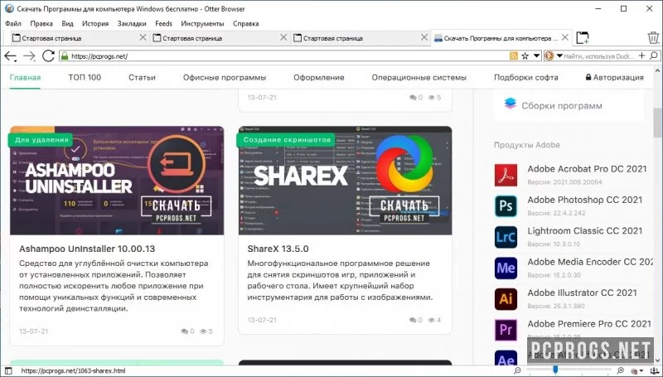Screen dimensions: 663x377
Task: Open a new tab with the new-tab icon
Action: pos(583,37)
